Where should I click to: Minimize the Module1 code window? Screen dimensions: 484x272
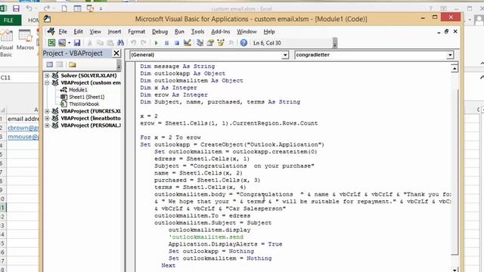click(439, 32)
